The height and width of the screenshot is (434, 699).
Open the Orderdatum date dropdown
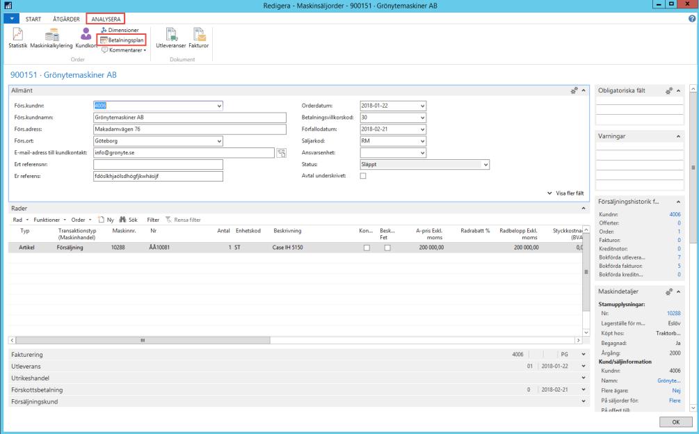422,106
